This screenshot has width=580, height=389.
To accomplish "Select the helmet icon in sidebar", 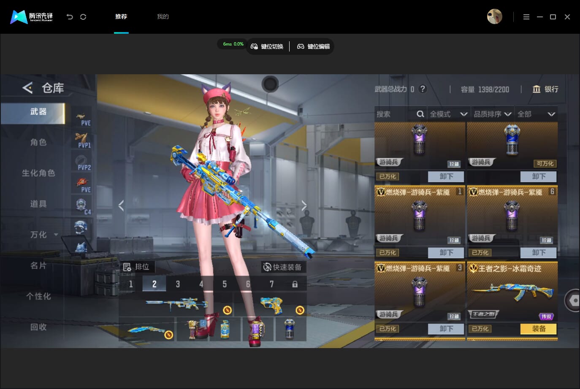I will click(81, 227).
